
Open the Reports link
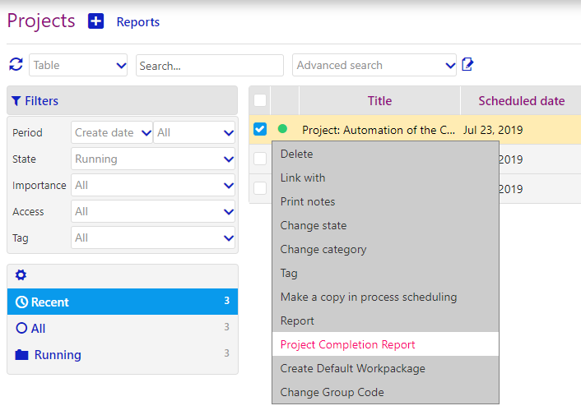tap(137, 22)
